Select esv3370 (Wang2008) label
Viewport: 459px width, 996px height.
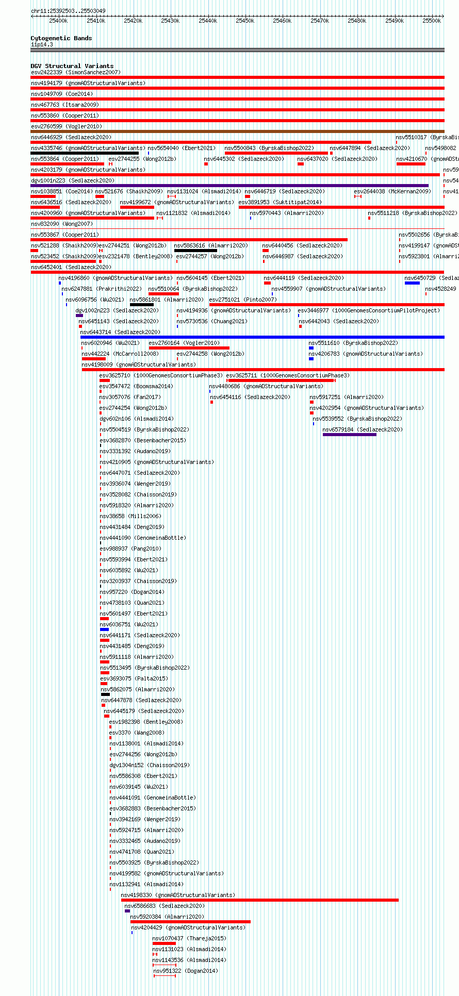click(x=137, y=733)
